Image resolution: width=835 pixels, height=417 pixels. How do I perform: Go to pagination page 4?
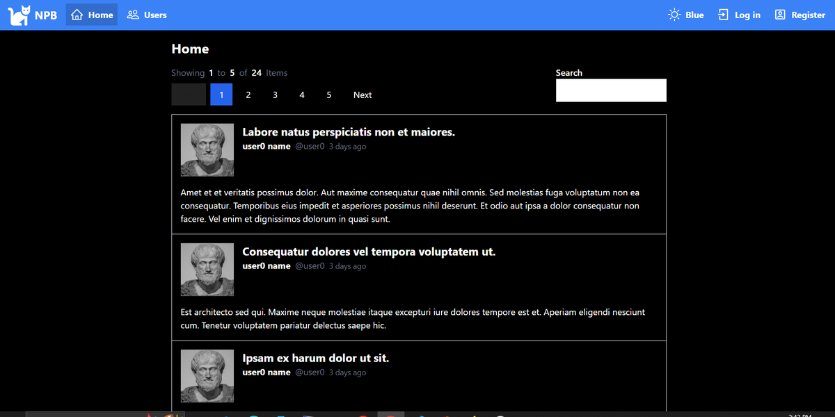[302, 95]
